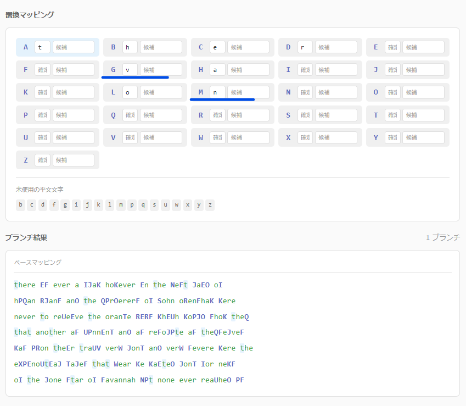Click the unused plaintext letter chip 'b'
This screenshot has height=406, width=466.
pyautogui.click(x=20, y=205)
